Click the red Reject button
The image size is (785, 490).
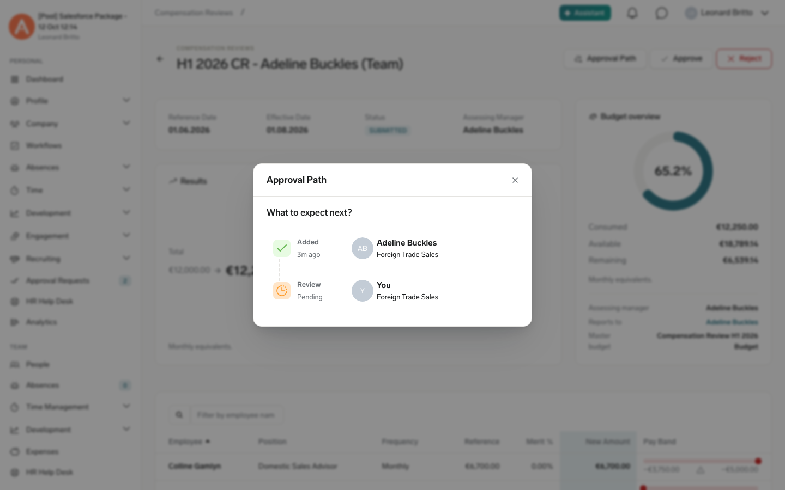pyautogui.click(x=744, y=59)
